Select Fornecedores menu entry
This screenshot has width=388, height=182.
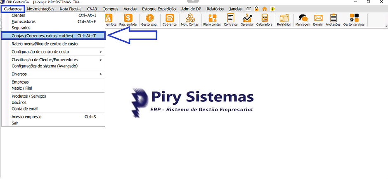coord(53,22)
